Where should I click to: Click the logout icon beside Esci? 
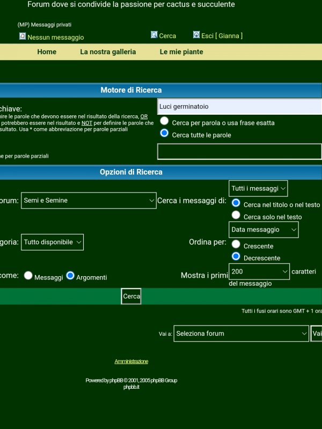(196, 35)
